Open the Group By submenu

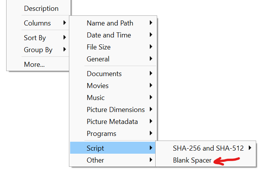click(39, 50)
